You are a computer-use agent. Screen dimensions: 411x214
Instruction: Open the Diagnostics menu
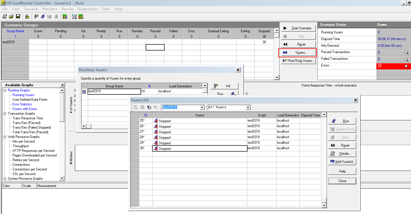pyautogui.click(x=87, y=9)
